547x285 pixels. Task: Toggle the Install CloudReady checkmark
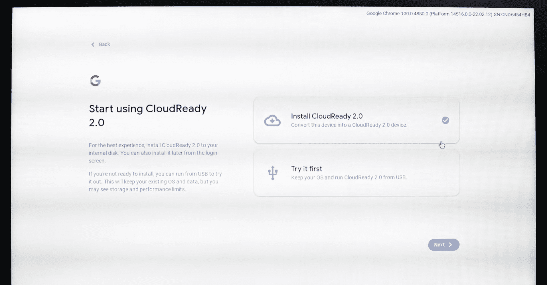(445, 120)
